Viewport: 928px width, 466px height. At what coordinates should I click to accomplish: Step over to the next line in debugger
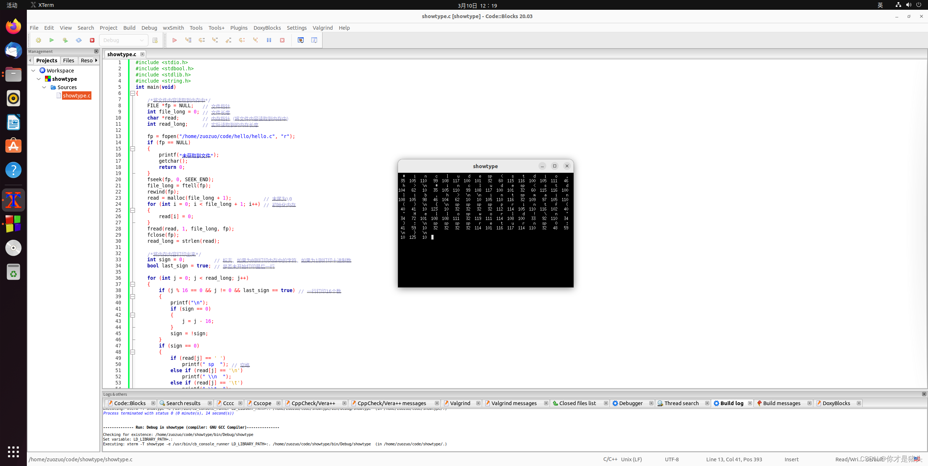[x=202, y=40]
